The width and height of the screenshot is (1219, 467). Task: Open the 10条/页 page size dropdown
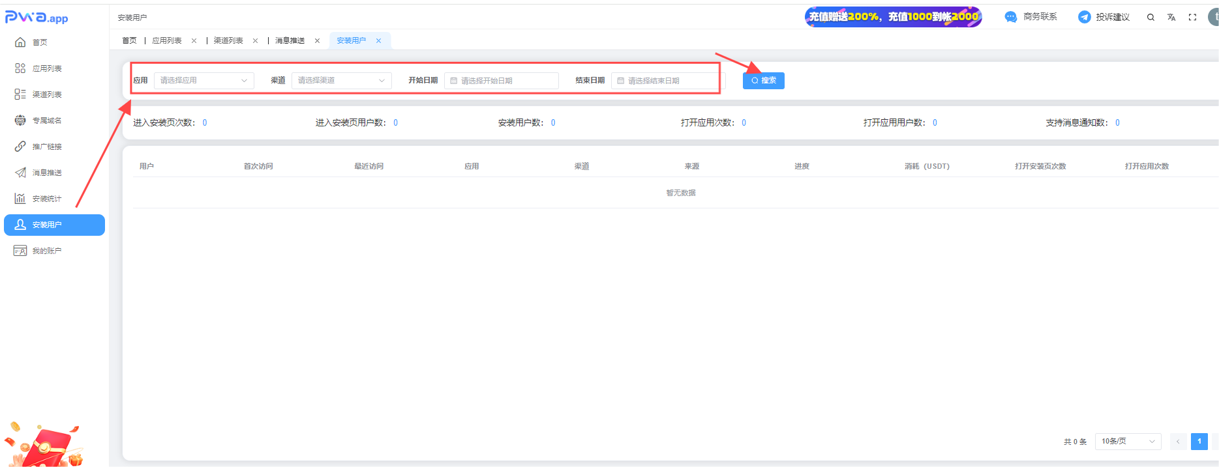[x=1128, y=442]
